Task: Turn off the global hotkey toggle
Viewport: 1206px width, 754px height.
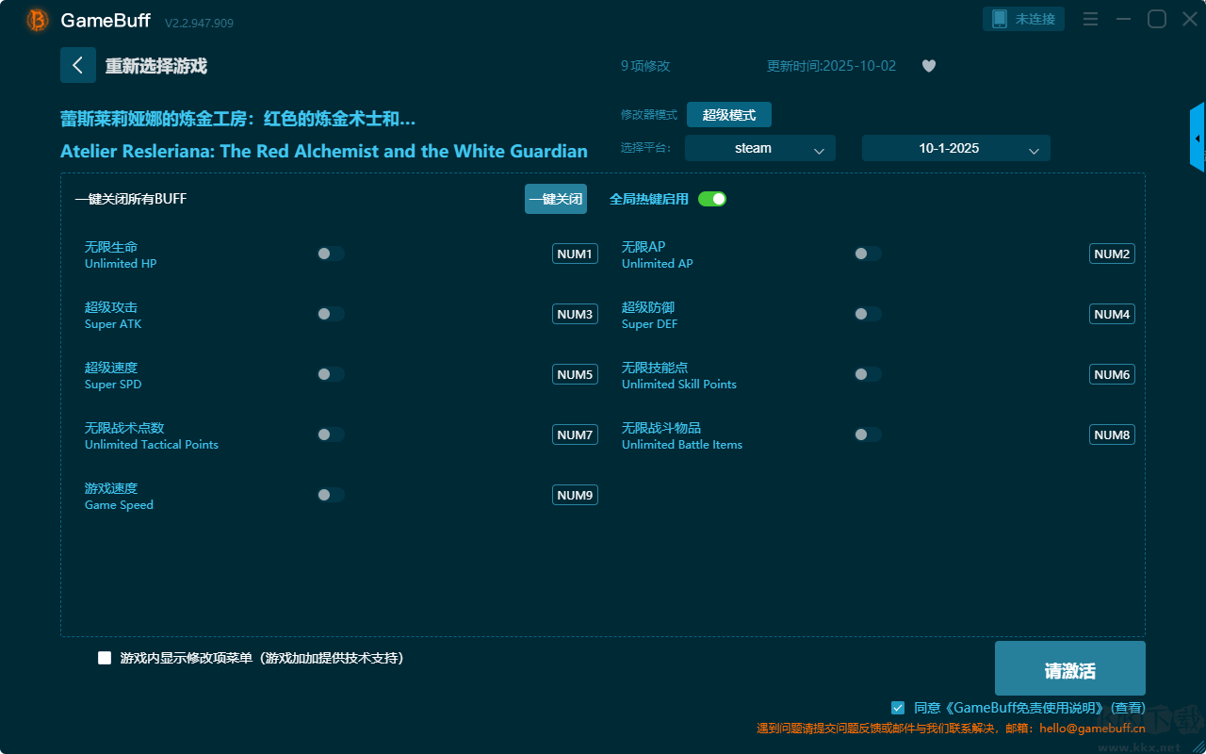Action: point(712,199)
